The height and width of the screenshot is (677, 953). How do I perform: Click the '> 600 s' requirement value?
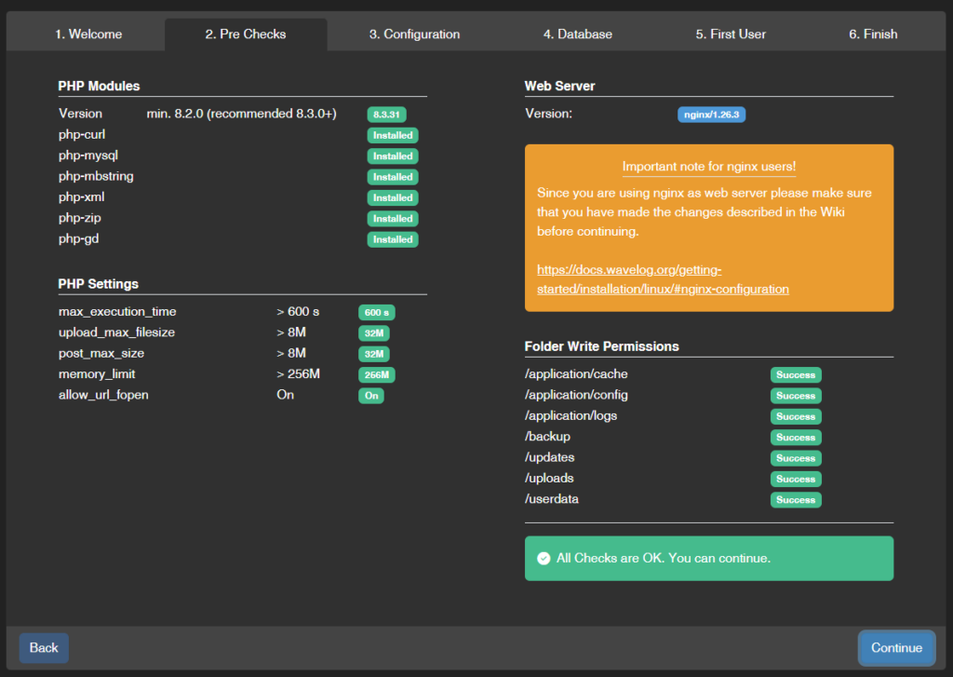[x=298, y=311]
